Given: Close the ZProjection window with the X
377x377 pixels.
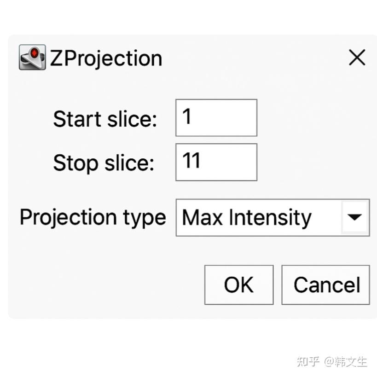Looking at the screenshot, I should point(357,57).
